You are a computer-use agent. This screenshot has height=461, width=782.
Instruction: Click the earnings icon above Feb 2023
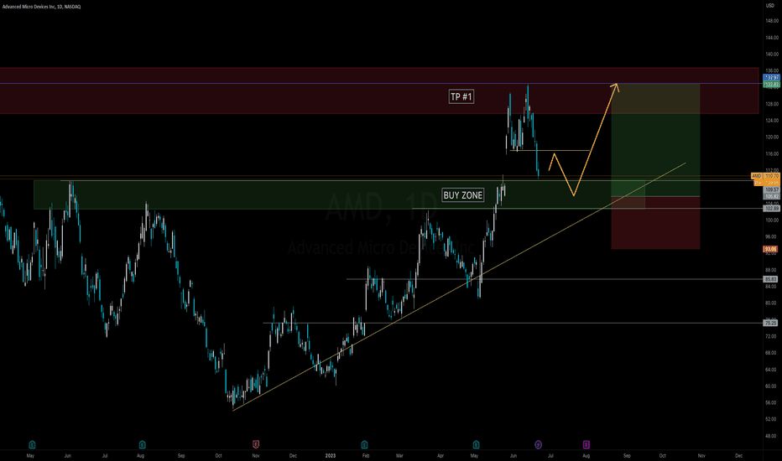(364, 444)
